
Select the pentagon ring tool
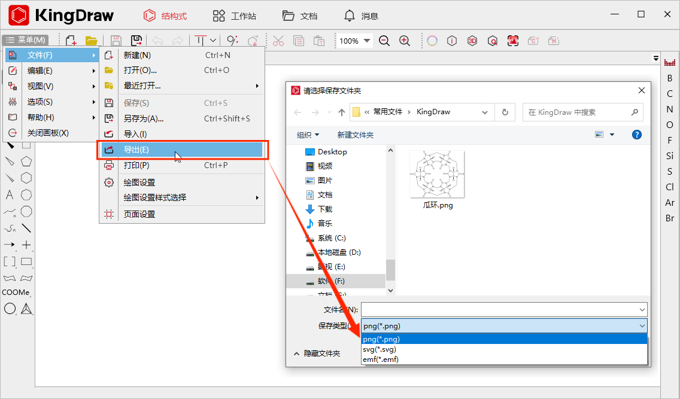coord(26,161)
